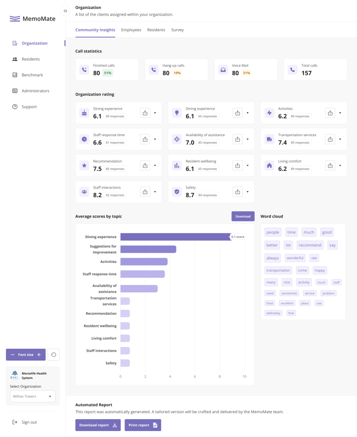This screenshot has height=437, width=357.
Task: Click export icon on Safety card
Action: point(238,192)
